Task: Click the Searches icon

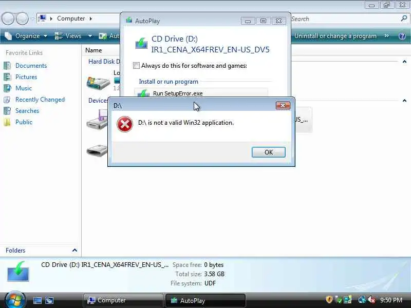Action: [x=7, y=111]
